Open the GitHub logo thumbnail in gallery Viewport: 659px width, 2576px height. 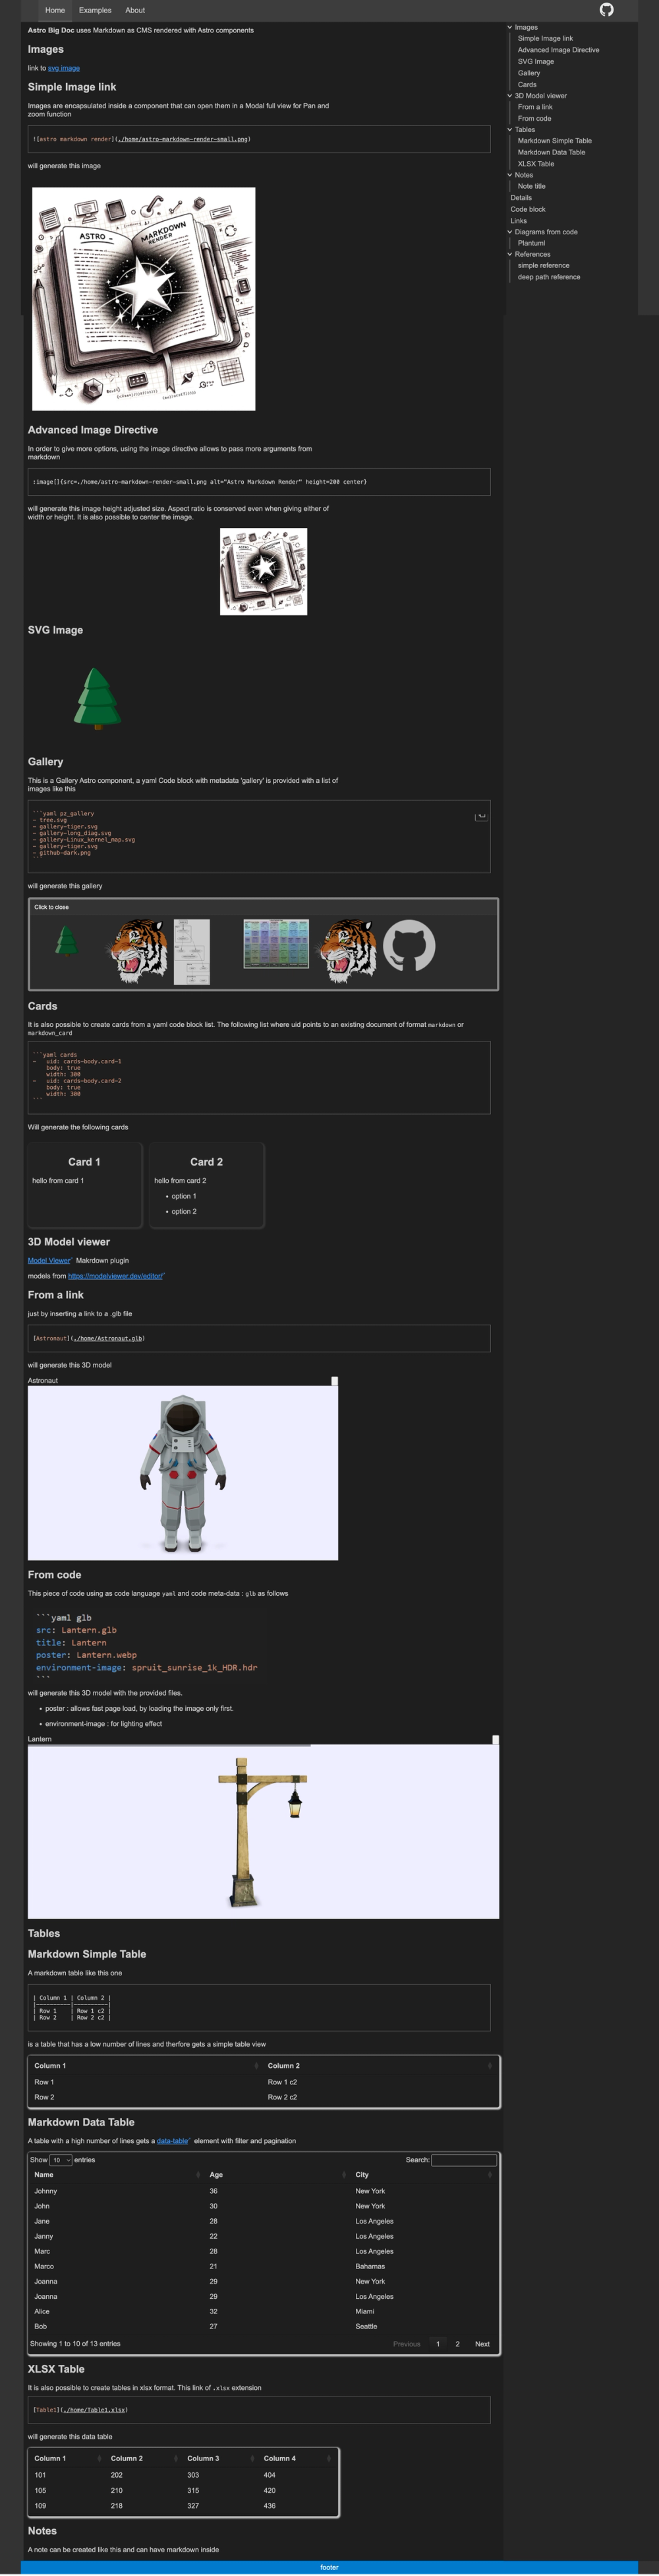(409, 945)
